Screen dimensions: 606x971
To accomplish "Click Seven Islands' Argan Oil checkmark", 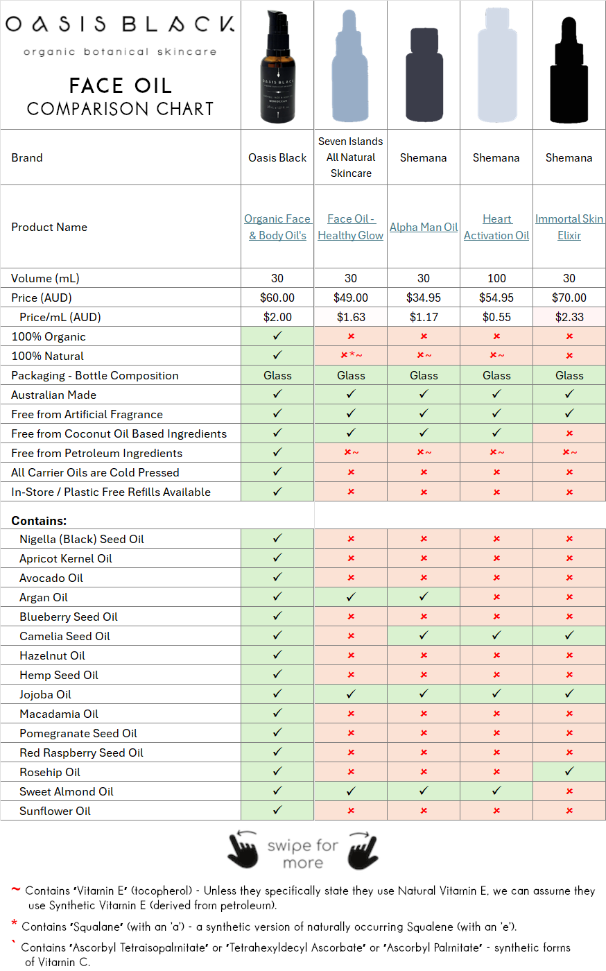I will [x=350, y=596].
